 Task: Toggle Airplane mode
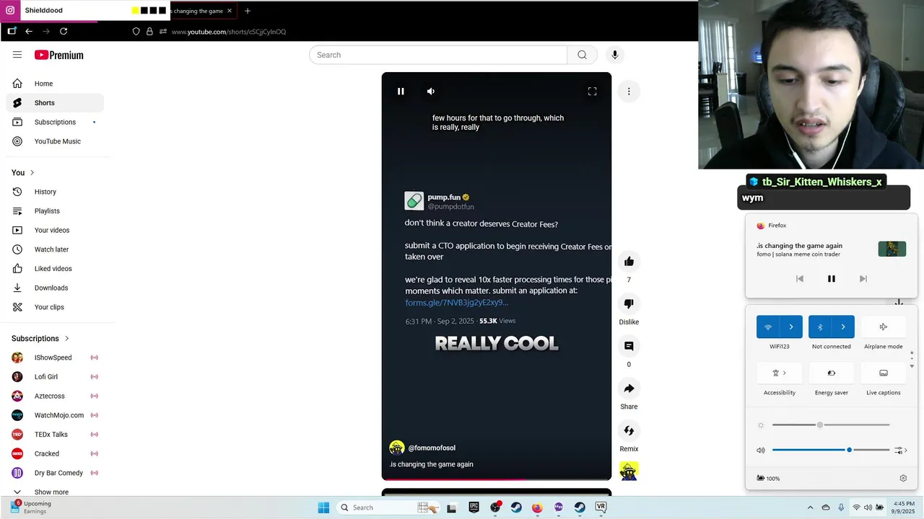[x=884, y=327]
